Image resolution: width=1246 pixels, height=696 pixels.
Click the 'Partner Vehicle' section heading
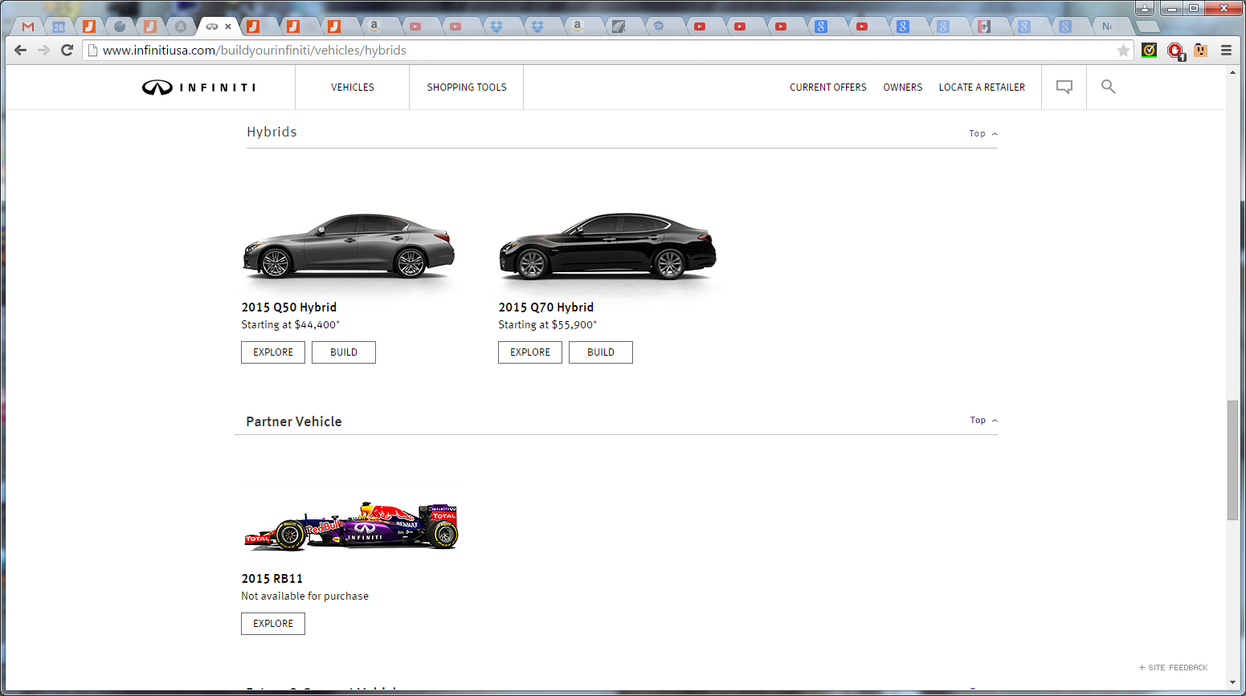(294, 422)
